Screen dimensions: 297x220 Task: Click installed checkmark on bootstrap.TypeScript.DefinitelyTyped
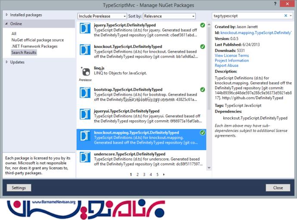coord(202,90)
